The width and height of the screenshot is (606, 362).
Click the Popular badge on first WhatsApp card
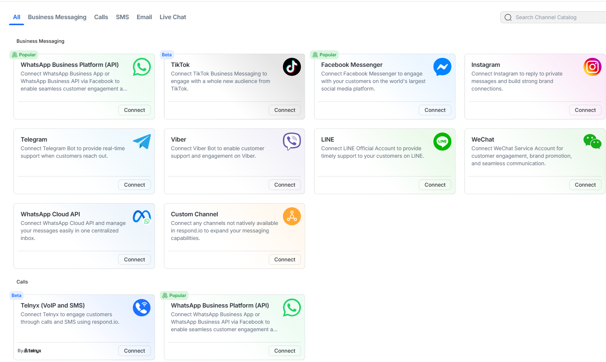(24, 55)
